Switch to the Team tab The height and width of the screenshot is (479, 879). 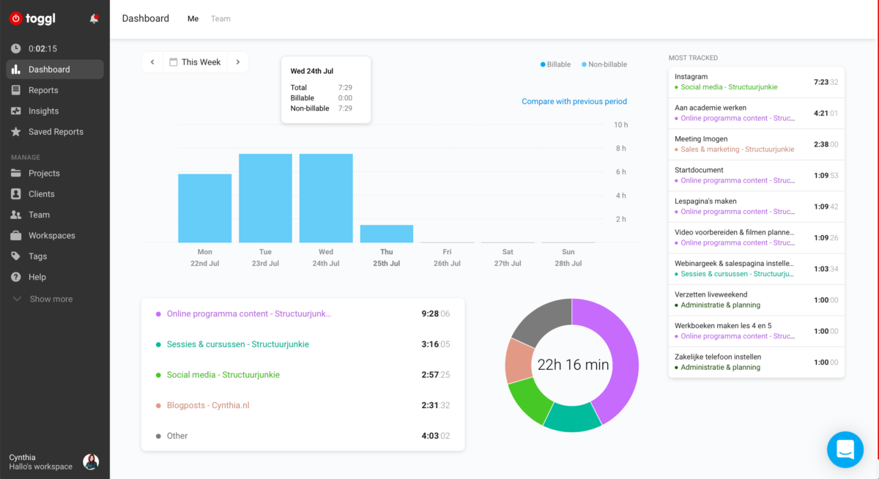[220, 19]
